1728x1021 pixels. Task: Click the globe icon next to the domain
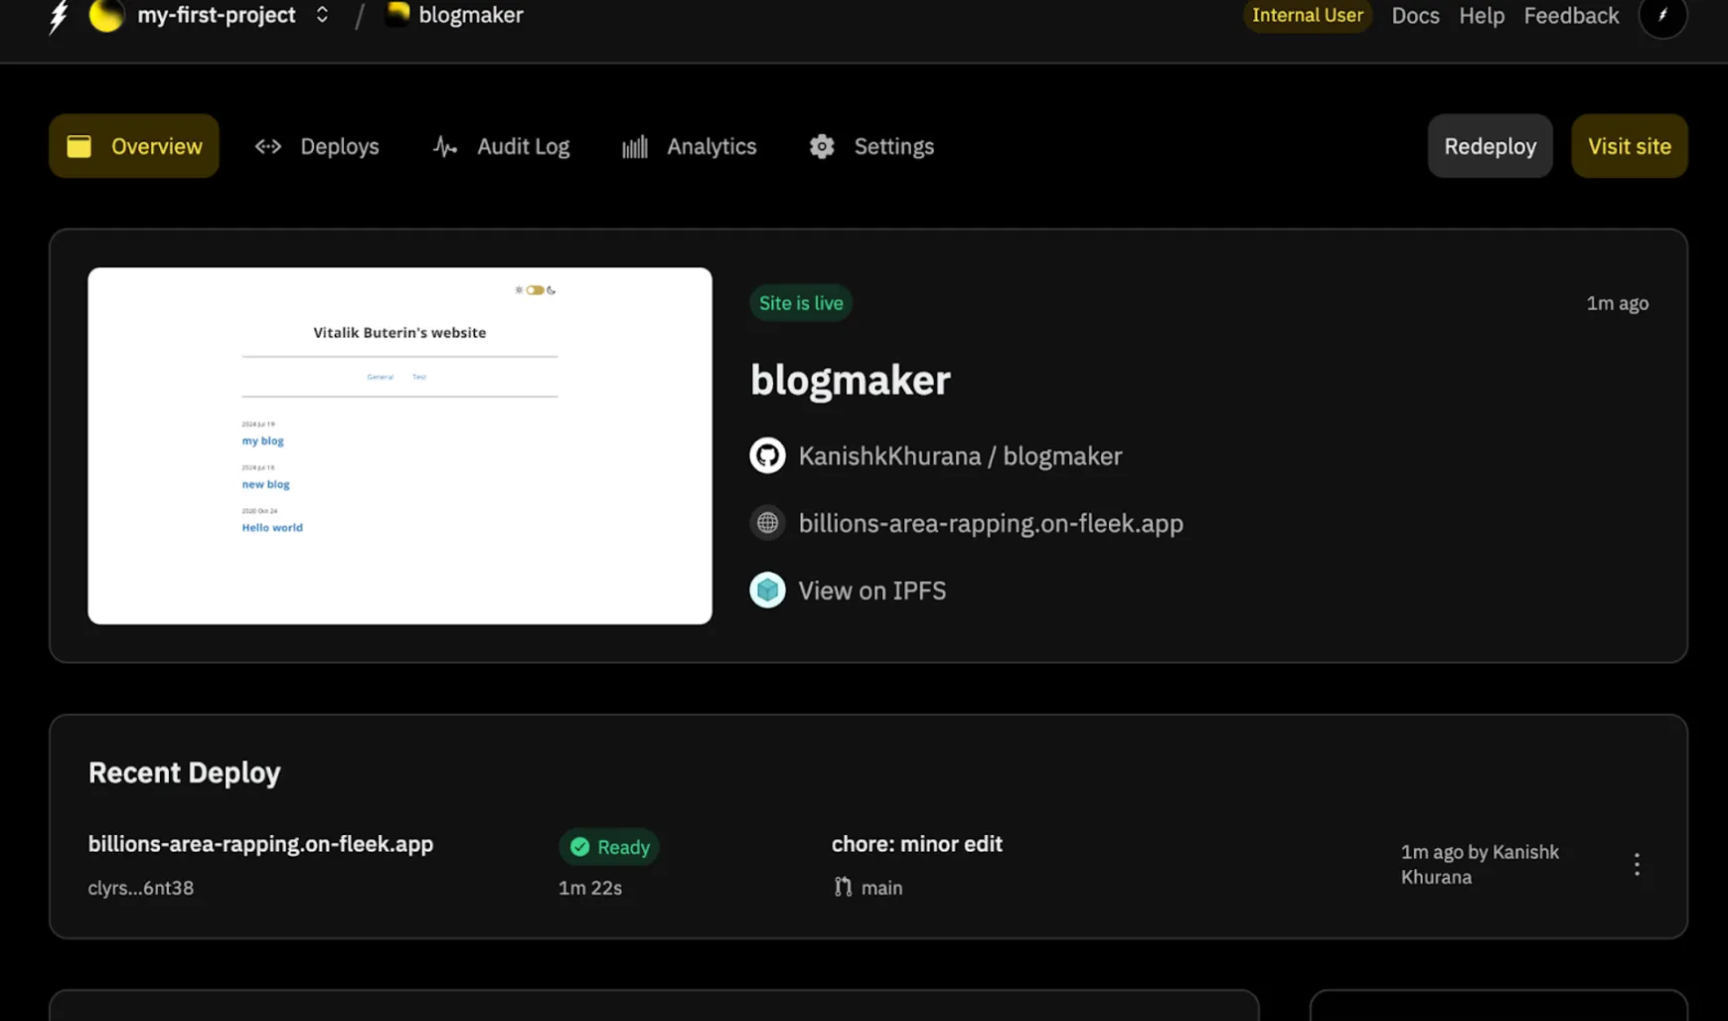(x=767, y=523)
